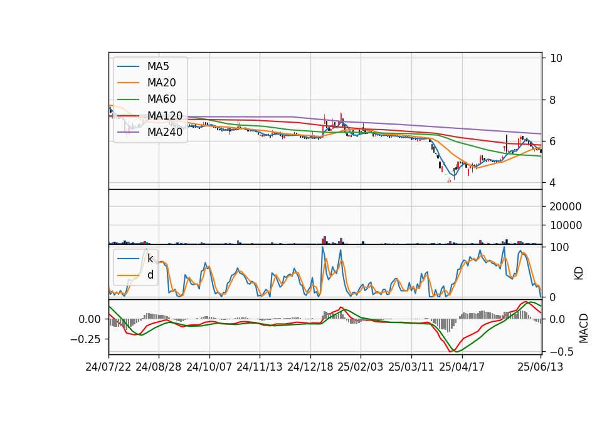Click the price axis value 10
Image resolution: width=602 pixels, height=432 pixels.
click(x=556, y=58)
